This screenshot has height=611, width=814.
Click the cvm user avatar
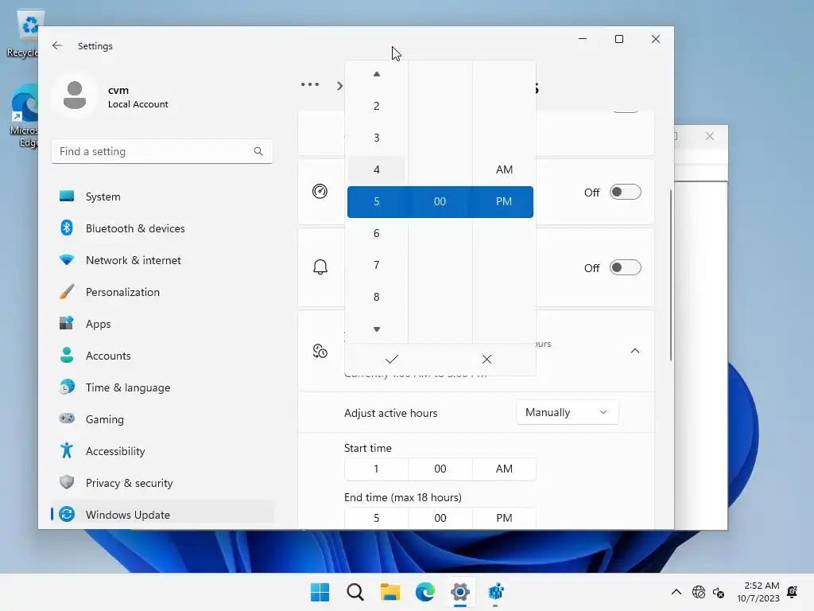click(x=74, y=95)
